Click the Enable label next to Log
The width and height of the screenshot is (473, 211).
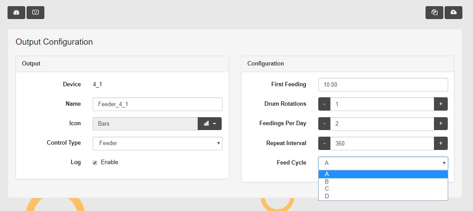click(x=109, y=162)
